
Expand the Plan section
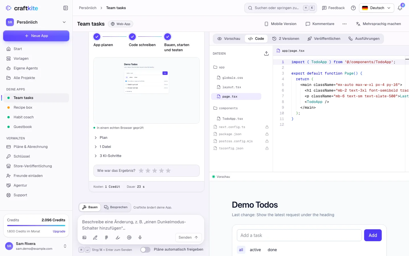(101, 138)
